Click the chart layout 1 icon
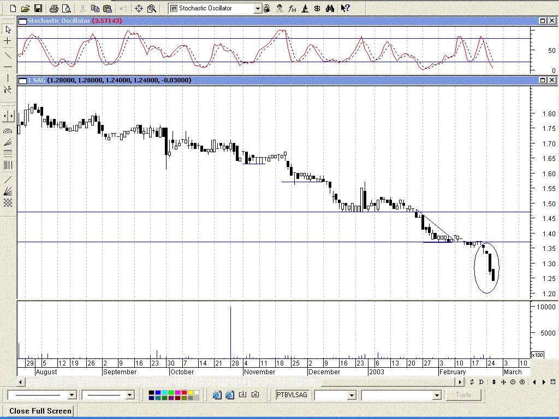This screenshot has height=419, width=559. tap(242, 395)
